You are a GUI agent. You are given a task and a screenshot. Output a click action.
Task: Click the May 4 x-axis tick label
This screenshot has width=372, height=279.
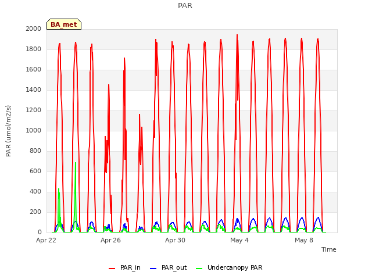pyautogui.click(x=239, y=240)
